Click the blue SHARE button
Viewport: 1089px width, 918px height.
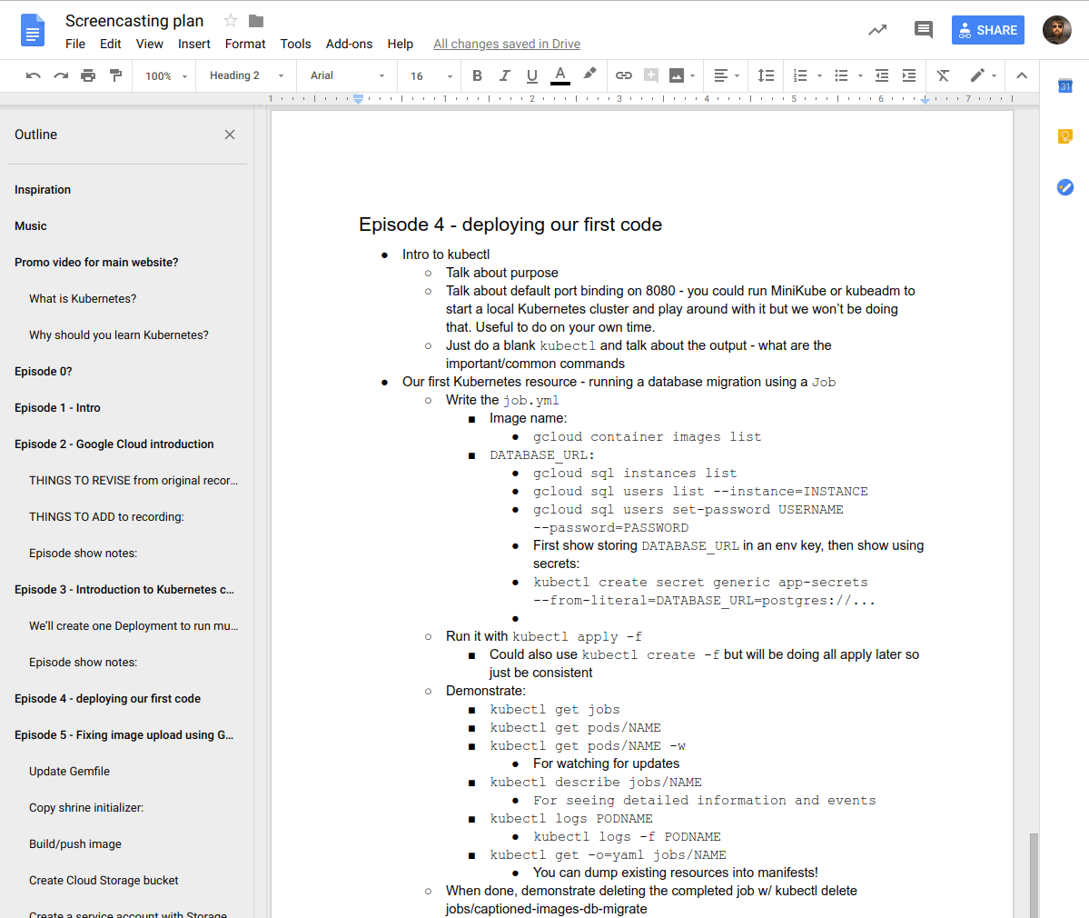(987, 30)
